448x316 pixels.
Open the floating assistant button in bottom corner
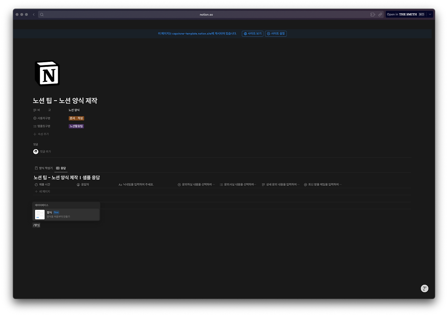[x=425, y=288]
